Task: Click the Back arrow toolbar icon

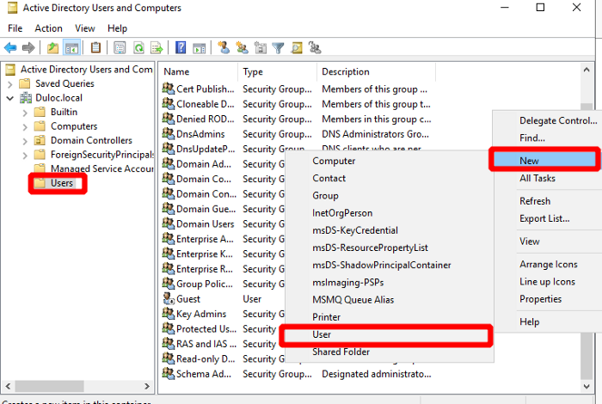Action: click(x=10, y=48)
